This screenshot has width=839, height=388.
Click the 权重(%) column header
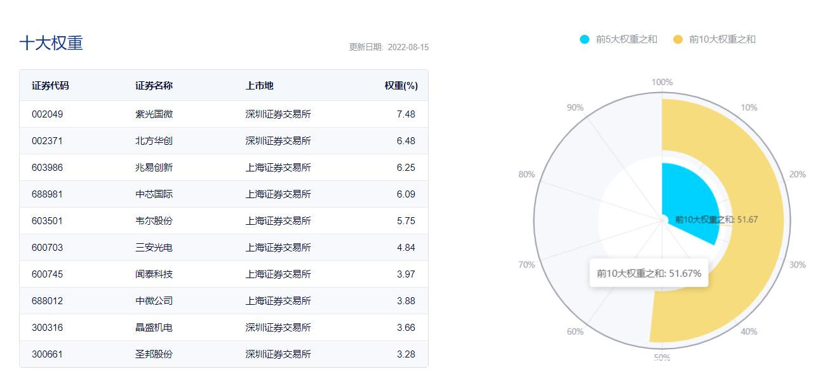[x=401, y=86]
